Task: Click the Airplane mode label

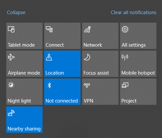Action: (x=24, y=73)
